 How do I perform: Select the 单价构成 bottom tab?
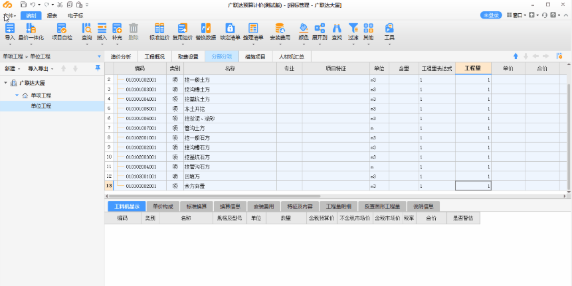point(159,206)
